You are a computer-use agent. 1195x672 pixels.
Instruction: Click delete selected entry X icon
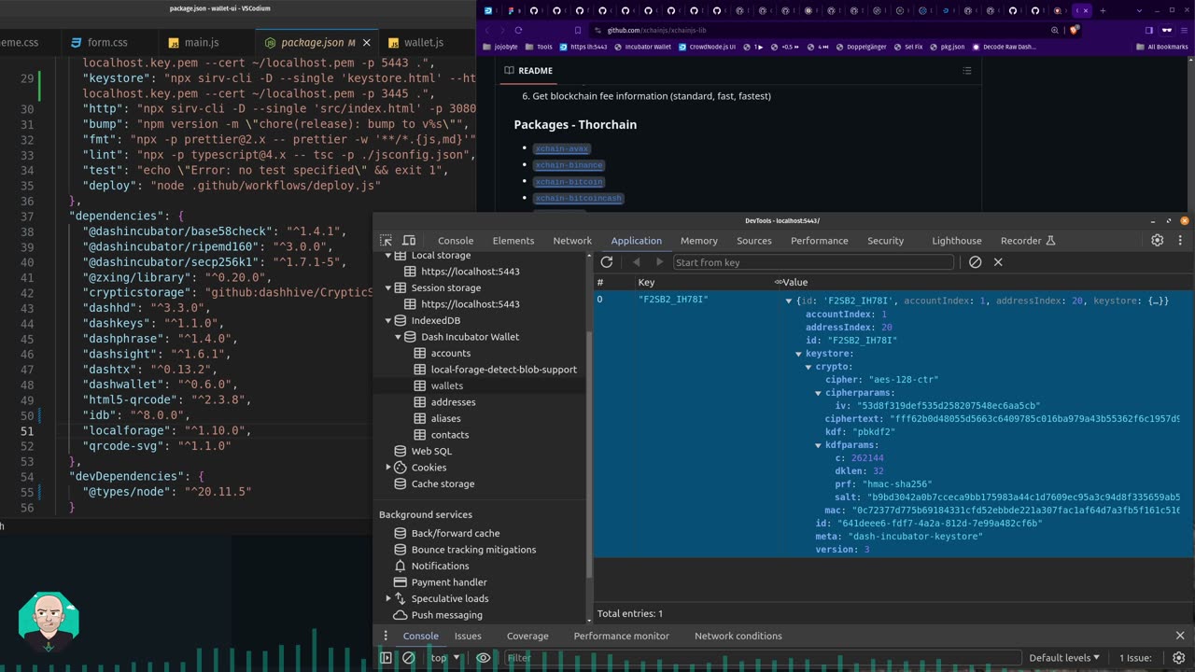pos(998,262)
